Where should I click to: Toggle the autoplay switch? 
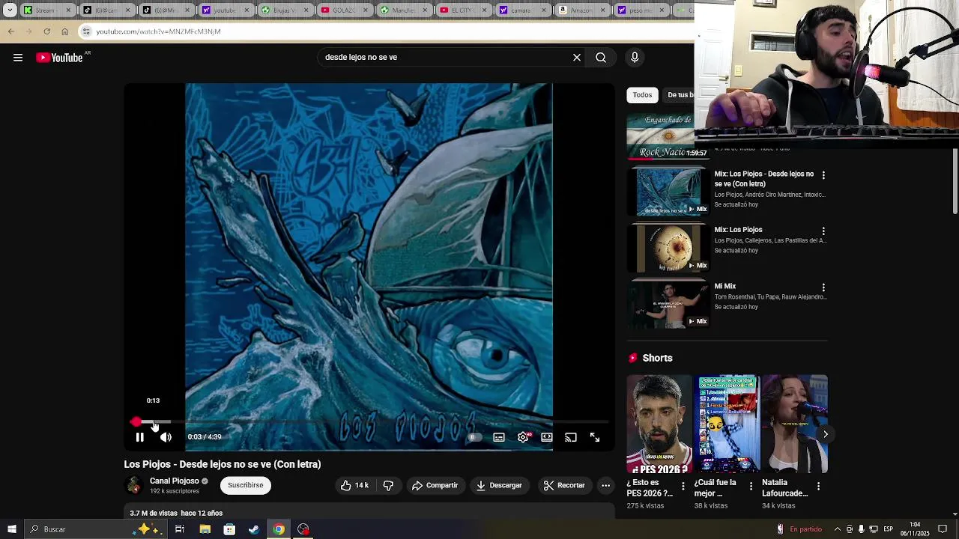474,437
